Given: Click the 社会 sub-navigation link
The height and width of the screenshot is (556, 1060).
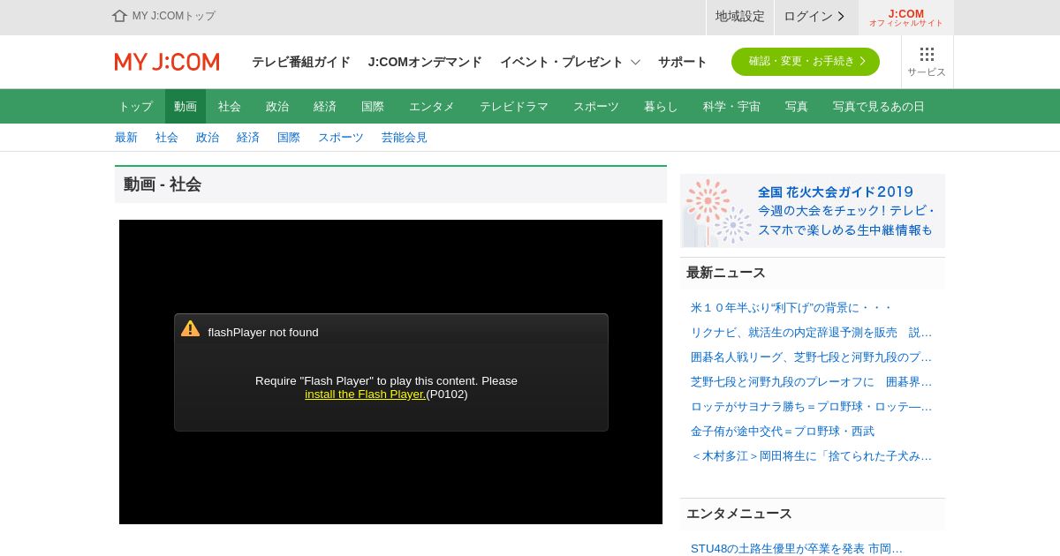Looking at the screenshot, I should 167,138.
